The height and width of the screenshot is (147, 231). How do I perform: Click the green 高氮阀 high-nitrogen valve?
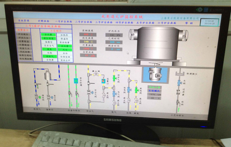click(137, 90)
